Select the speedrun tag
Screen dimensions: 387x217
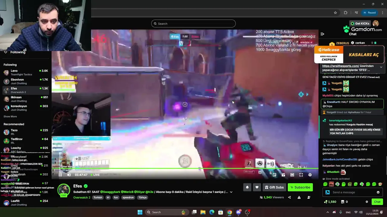[x=128, y=198]
